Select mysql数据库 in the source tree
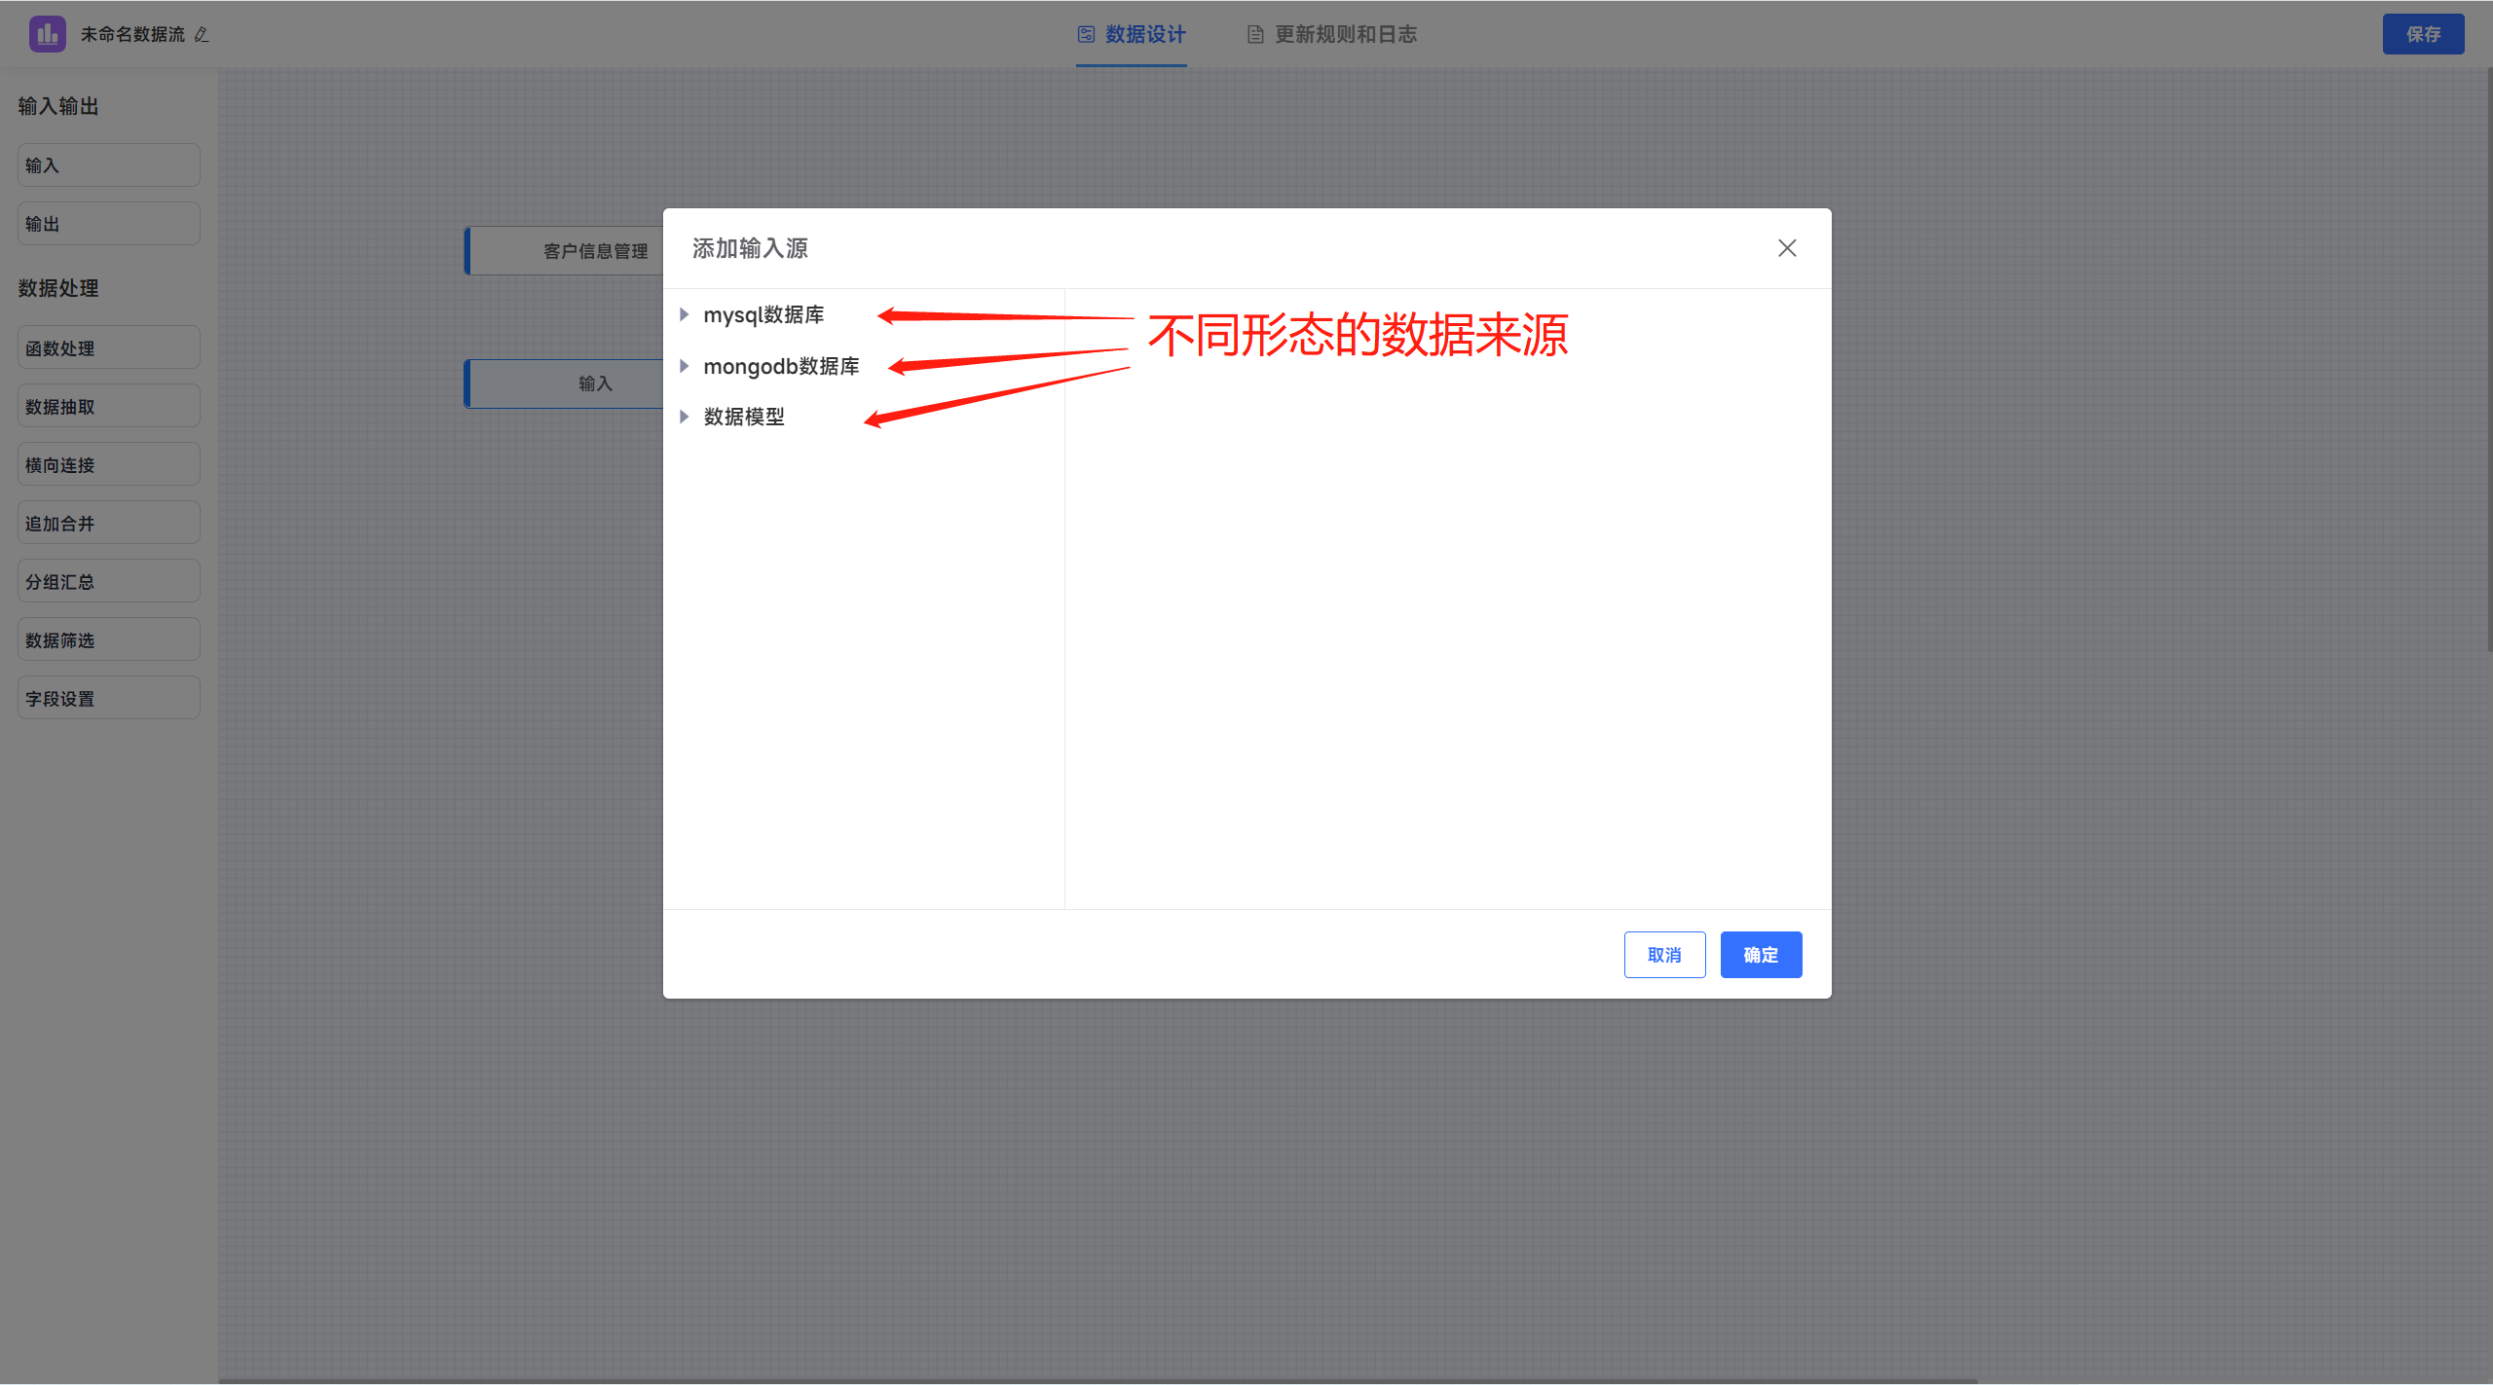 point(763,314)
